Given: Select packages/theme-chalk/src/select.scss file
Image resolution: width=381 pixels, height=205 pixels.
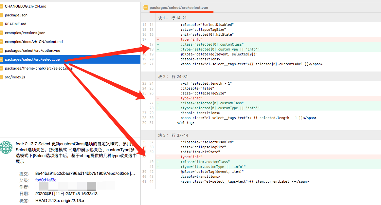Looking at the screenshot, I should (x=39, y=68).
